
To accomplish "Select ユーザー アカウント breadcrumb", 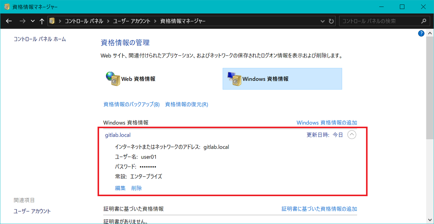I will (132, 21).
